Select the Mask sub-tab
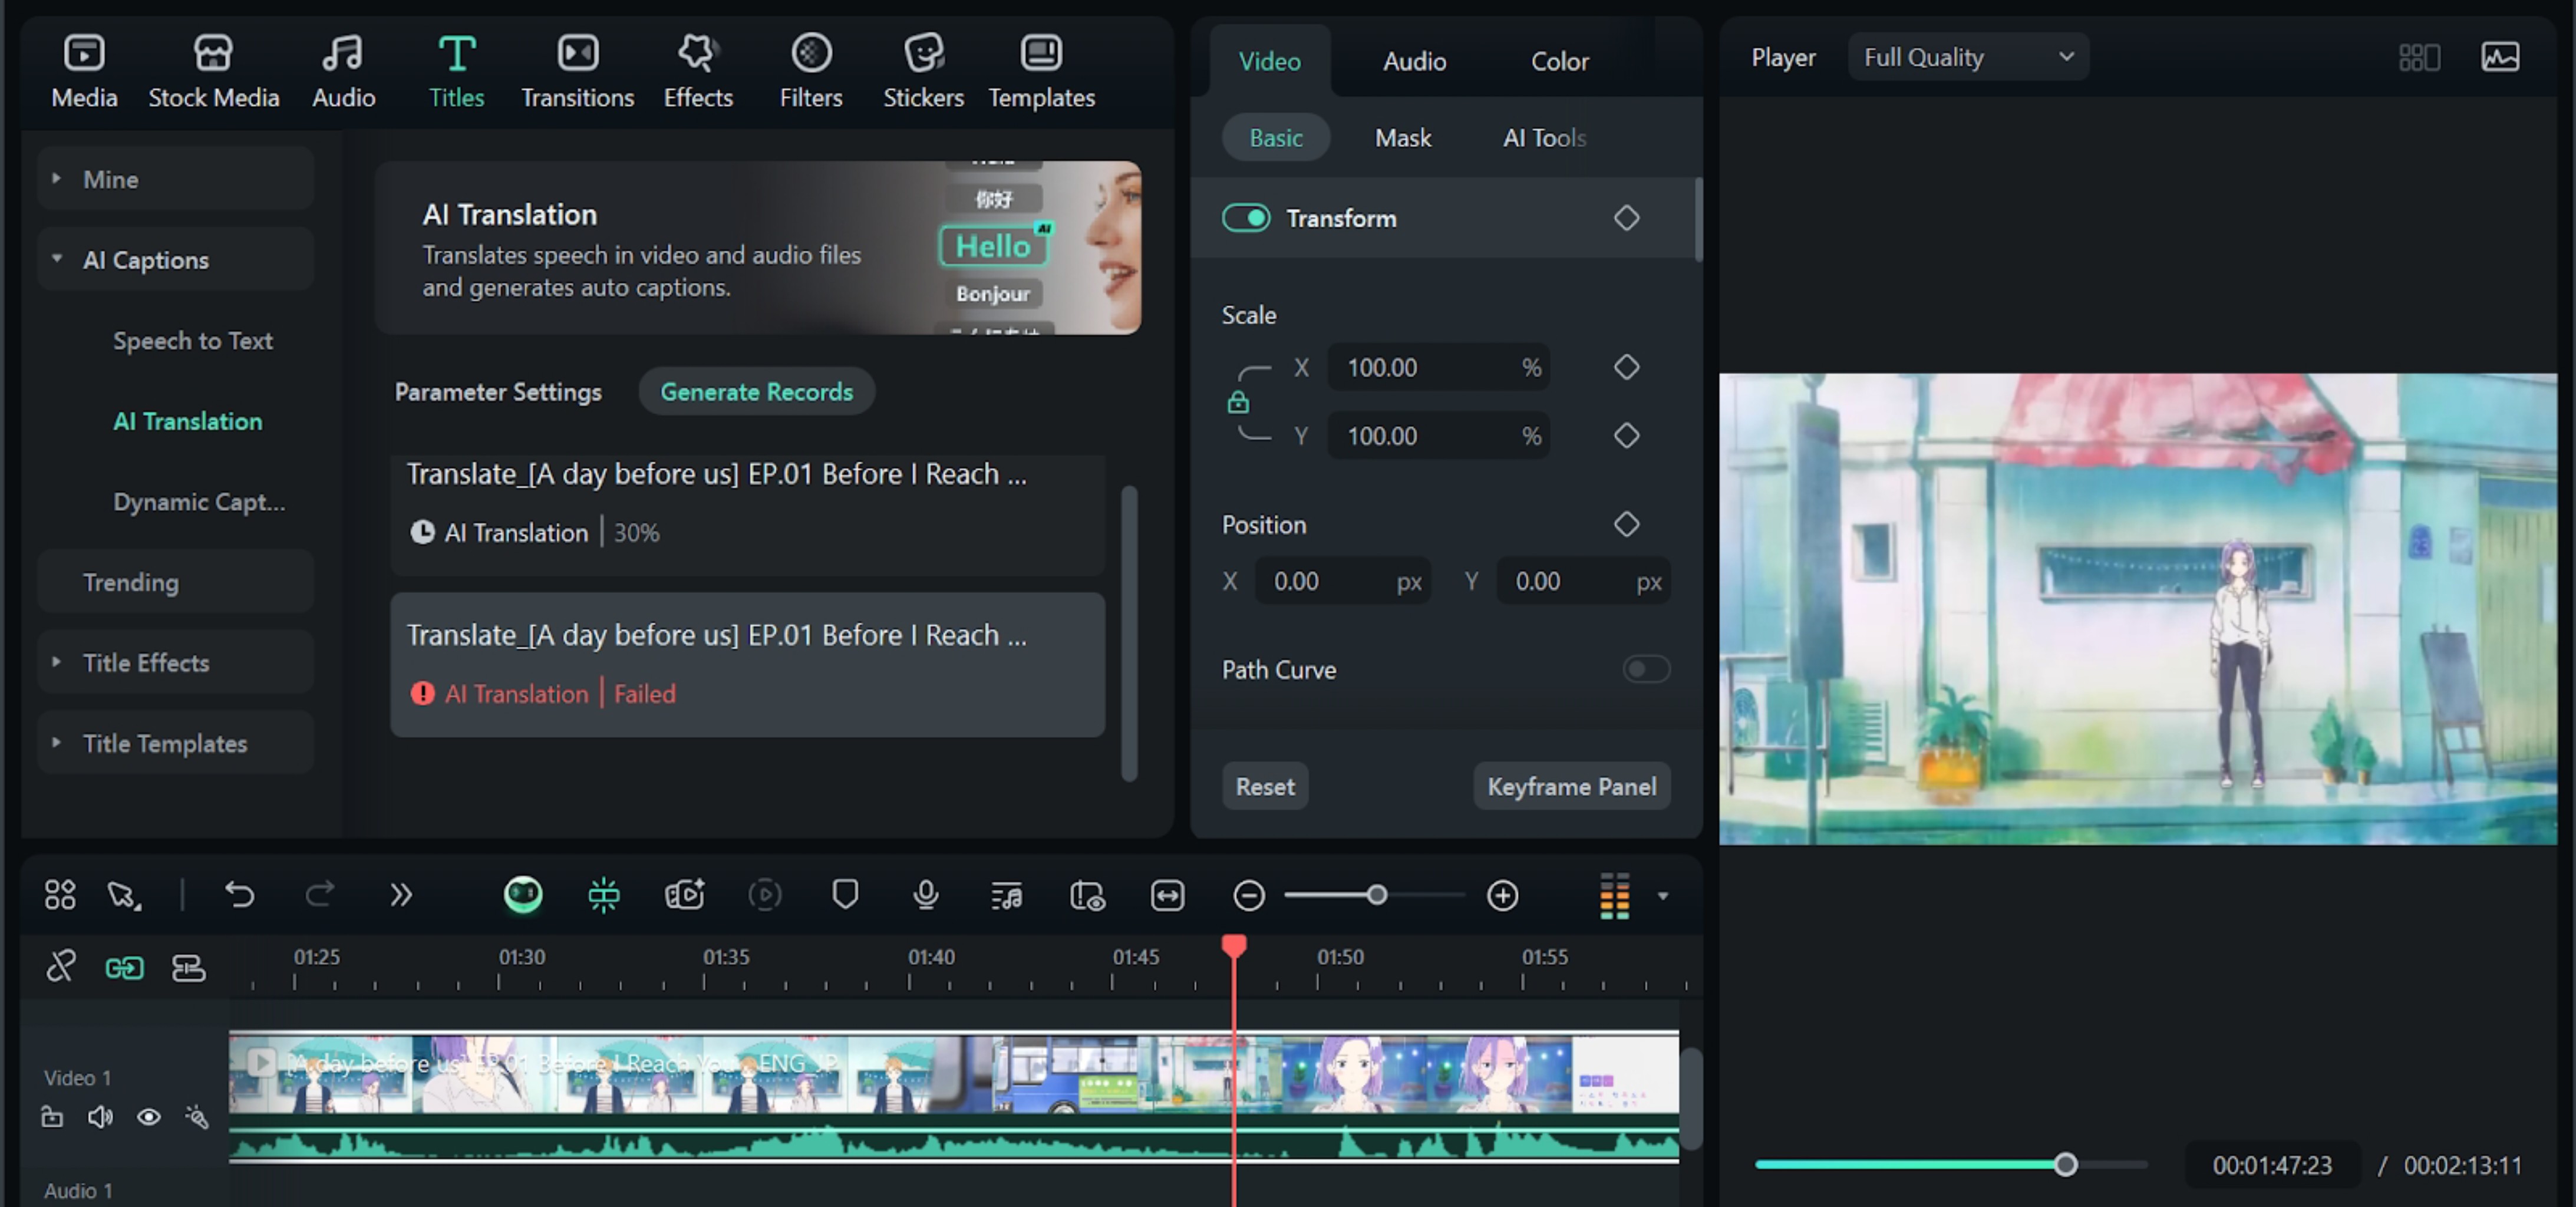This screenshot has width=2576, height=1207. point(1402,138)
